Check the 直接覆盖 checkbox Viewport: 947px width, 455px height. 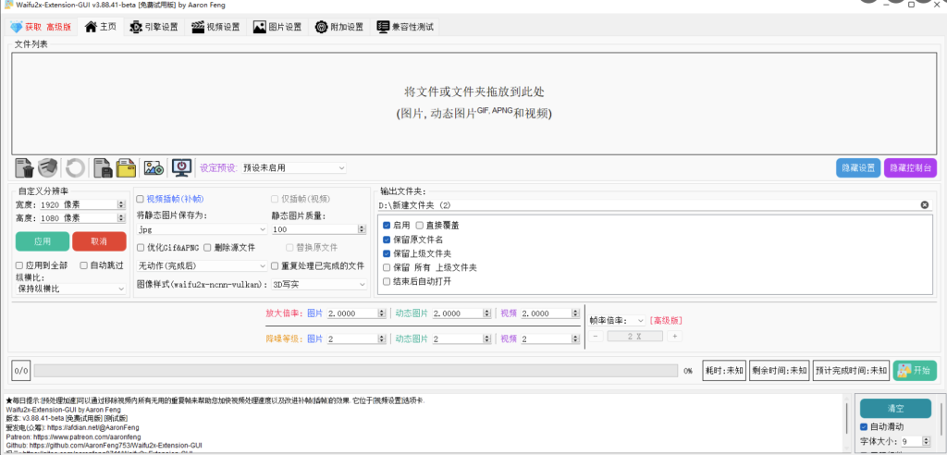(x=419, y=226)
